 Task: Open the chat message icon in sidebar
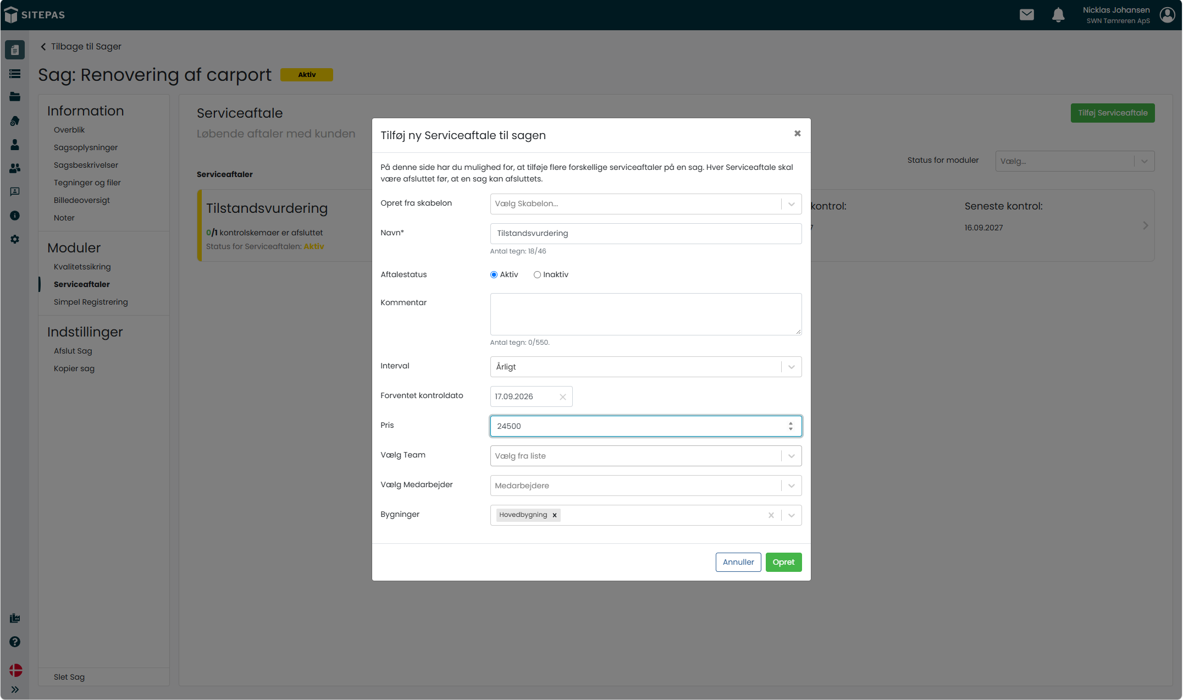coord(15,192)
